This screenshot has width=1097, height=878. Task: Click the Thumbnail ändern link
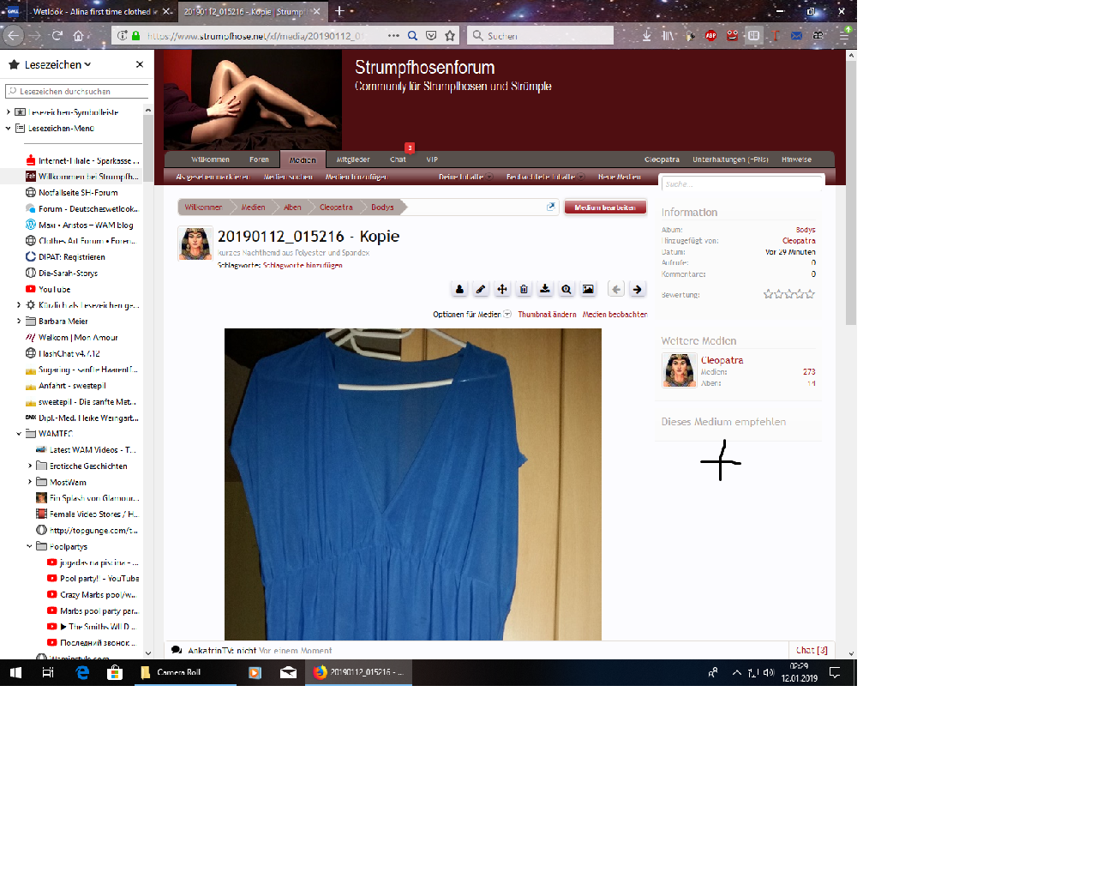[x=547, y=315]
